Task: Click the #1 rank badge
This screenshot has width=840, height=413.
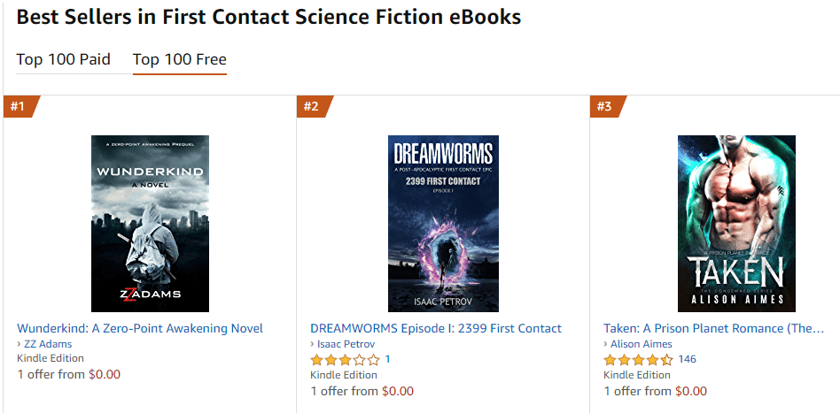Action: [19, 107]
